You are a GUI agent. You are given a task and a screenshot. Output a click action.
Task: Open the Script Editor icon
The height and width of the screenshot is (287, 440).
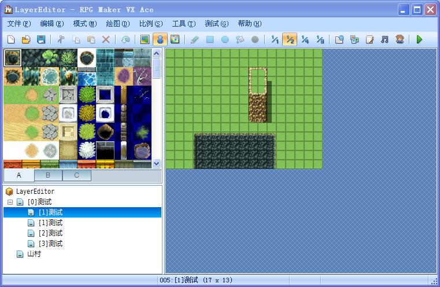[369, 39]
